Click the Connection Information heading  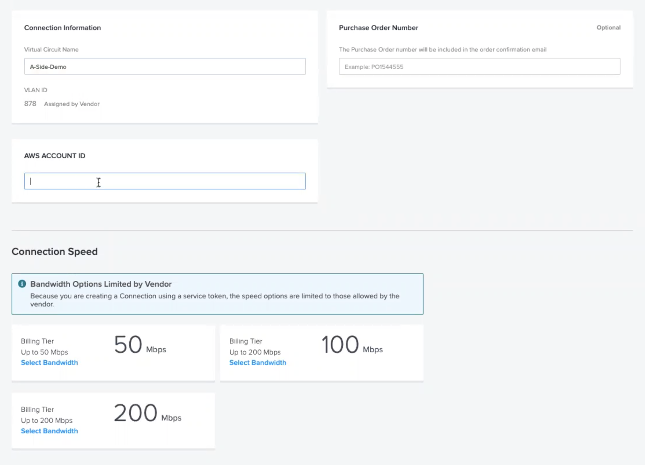tap(62, 28)
